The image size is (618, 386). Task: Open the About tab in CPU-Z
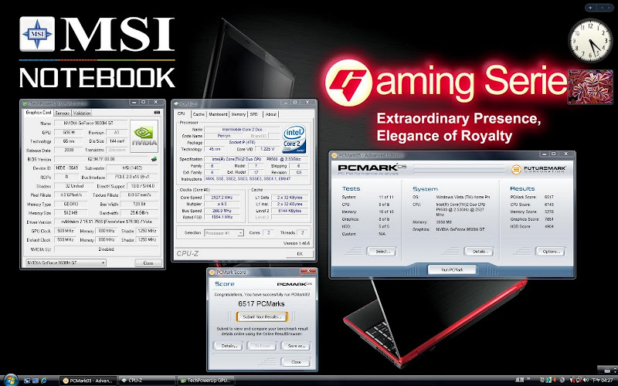[271, 114]
